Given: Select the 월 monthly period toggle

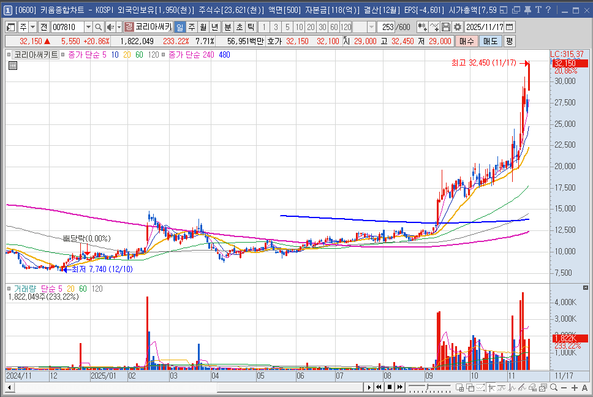Looking at the screenshot, I should pyautogui.click(x=203, y=27).
